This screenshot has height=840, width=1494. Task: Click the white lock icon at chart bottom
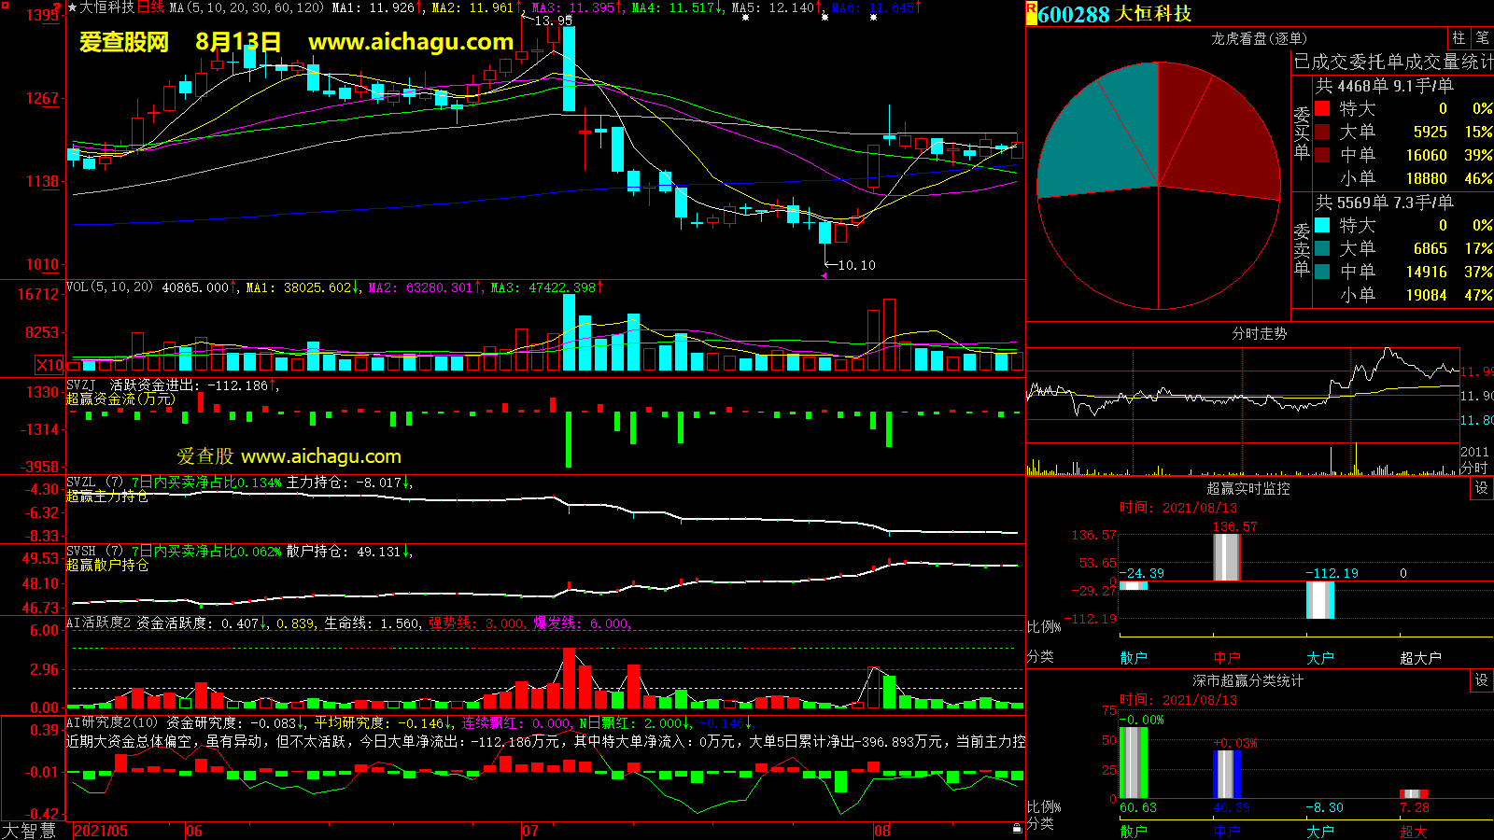click(x=1017, y=829)
